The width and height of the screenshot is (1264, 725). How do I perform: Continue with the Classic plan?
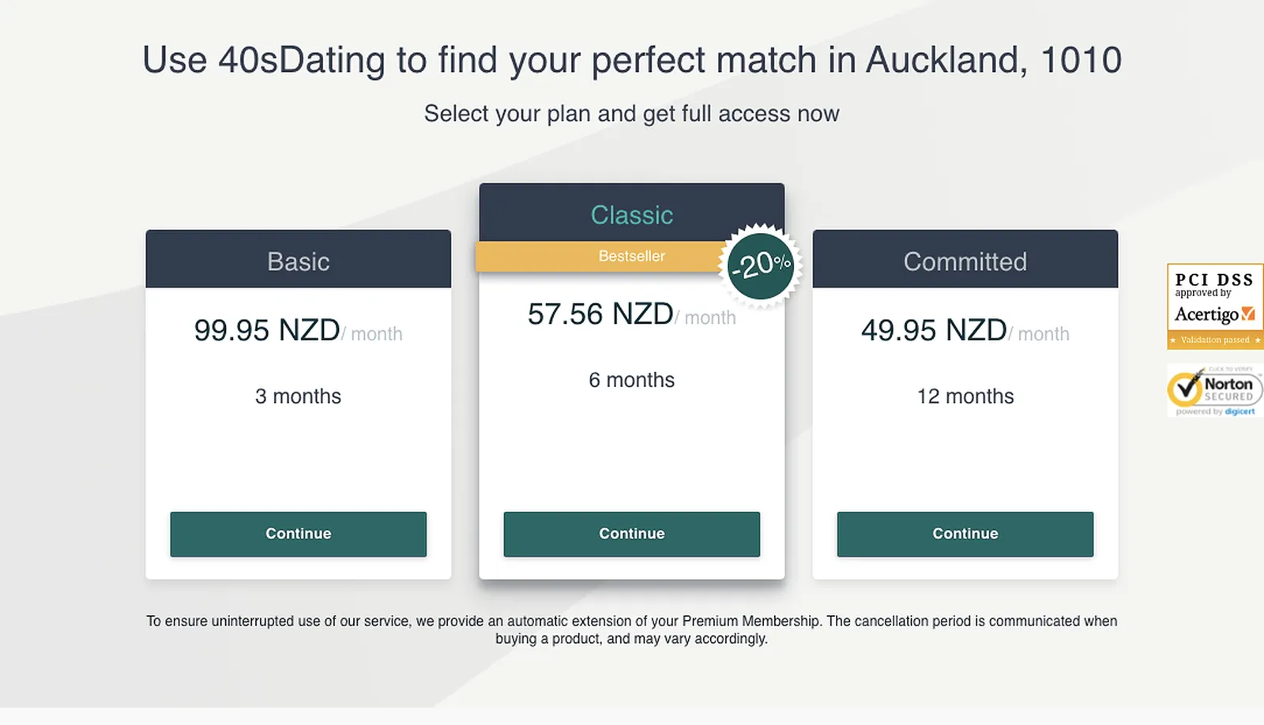[632, 534]
